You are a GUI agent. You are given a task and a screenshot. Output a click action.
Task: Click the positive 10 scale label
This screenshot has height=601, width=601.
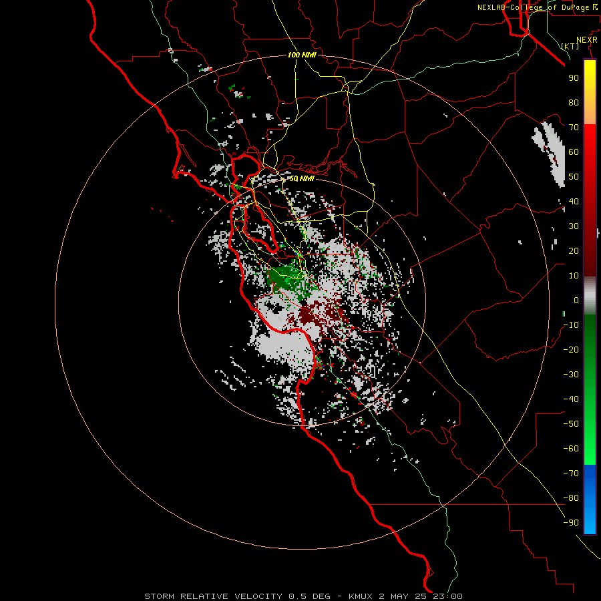(574, 276)
